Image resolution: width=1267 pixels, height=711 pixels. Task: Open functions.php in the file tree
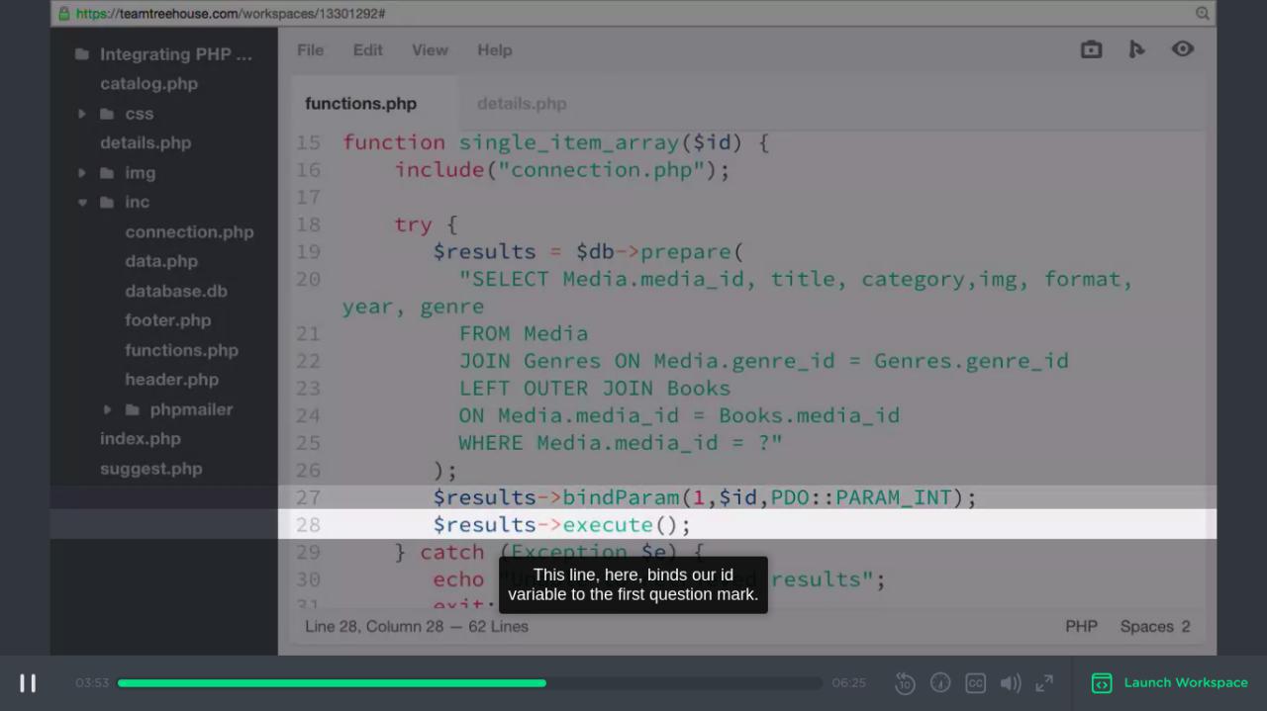[x=181, y=350]
